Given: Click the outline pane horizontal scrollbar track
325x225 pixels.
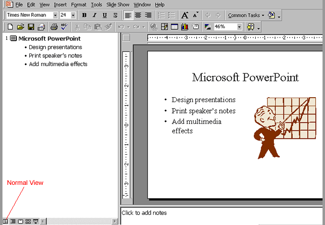Looking at the screenshot, I should (x=79, y=221).
